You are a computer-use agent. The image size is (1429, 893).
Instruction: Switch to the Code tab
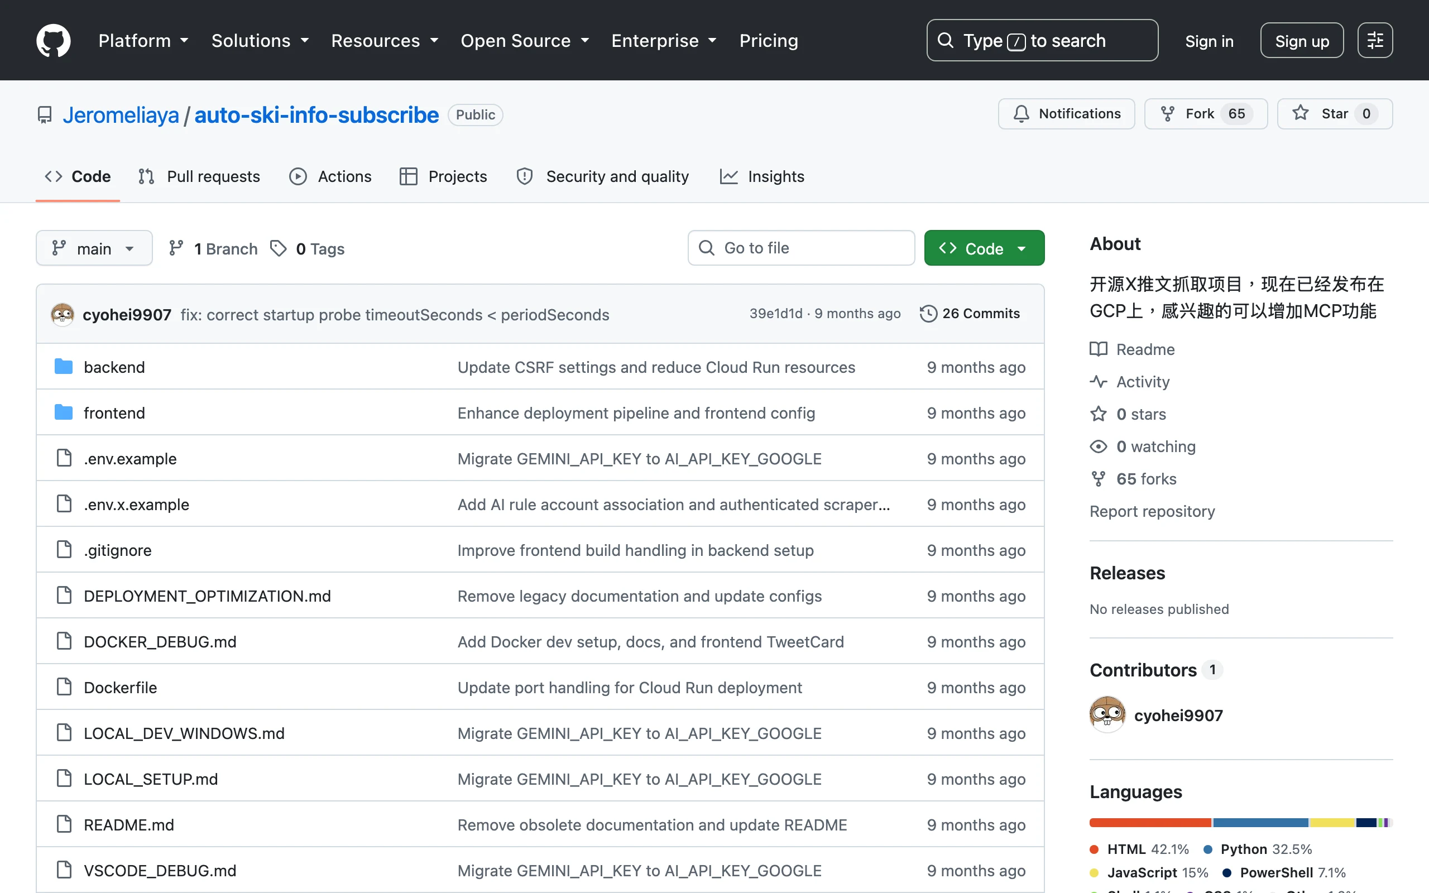coord(78,176)
